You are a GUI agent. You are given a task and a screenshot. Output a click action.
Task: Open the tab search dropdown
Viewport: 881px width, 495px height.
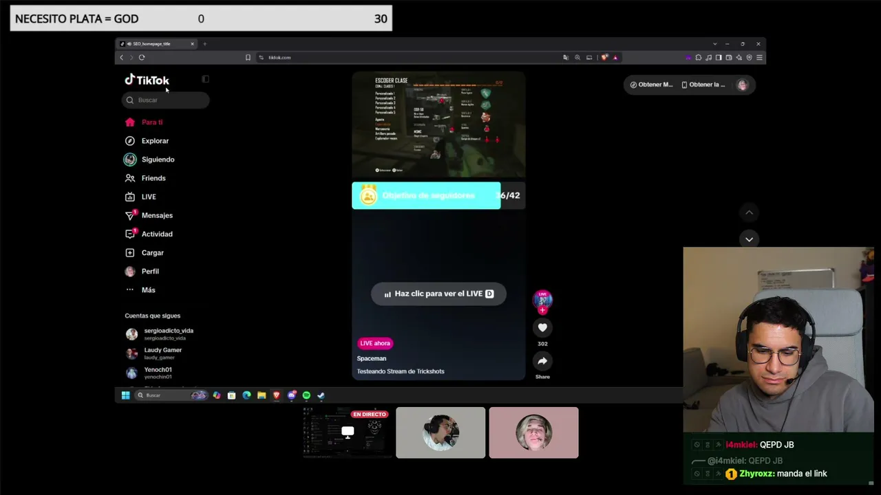click(x=714, y=44)
